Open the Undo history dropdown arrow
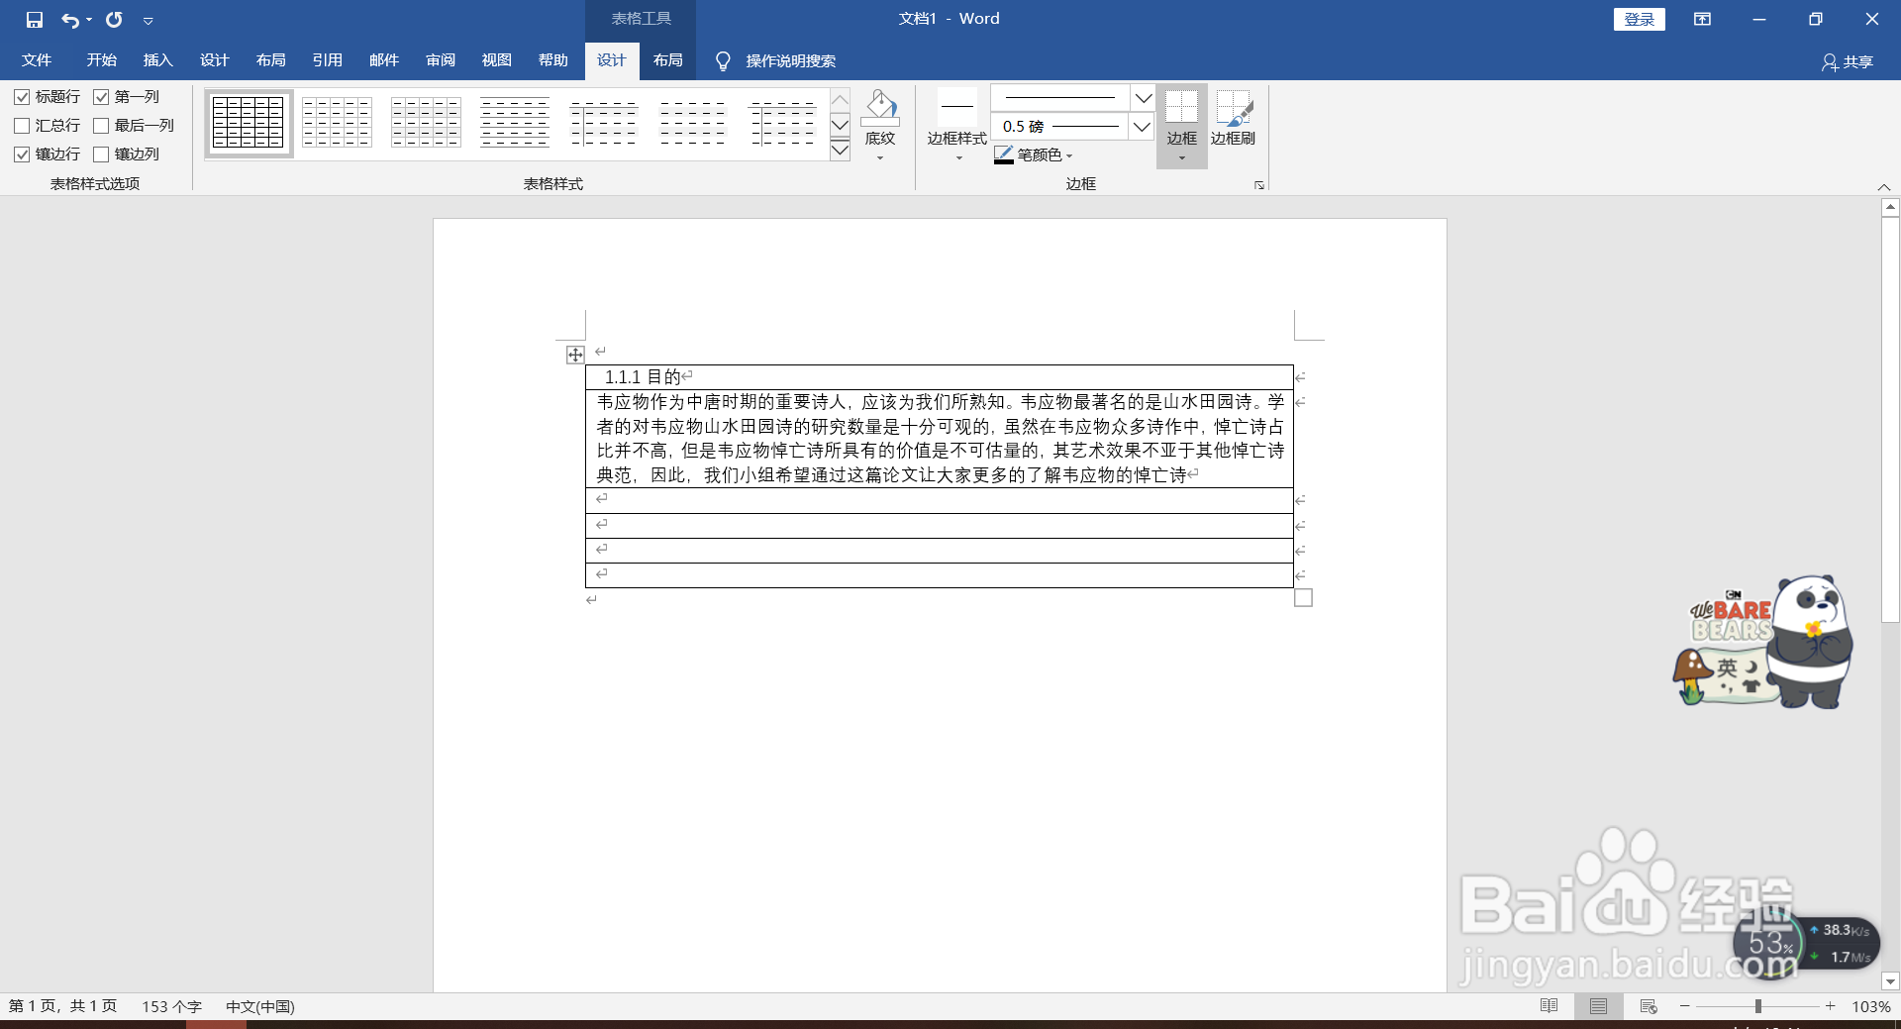Image resolution: width=1901 pixels, height=1029 pixels. [89, 20]
